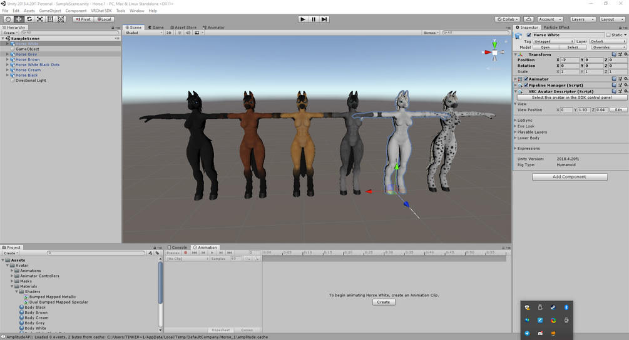
Task: Enable the Static checkbox
Action: coord(608,35)
